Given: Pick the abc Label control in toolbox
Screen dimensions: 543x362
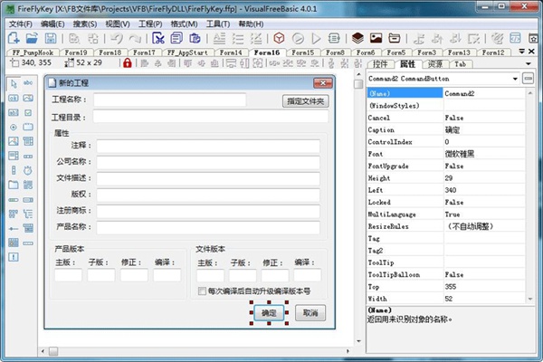Looking at the screenshot, I should tap(28, 82).
